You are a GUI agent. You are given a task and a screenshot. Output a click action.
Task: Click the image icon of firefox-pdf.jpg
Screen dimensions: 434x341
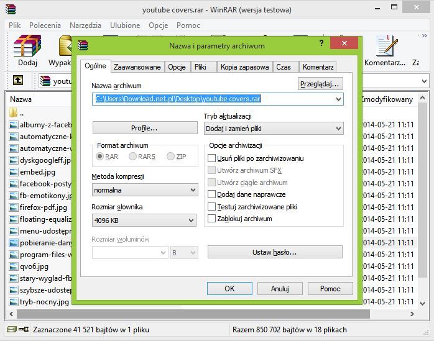pos(13,207)
